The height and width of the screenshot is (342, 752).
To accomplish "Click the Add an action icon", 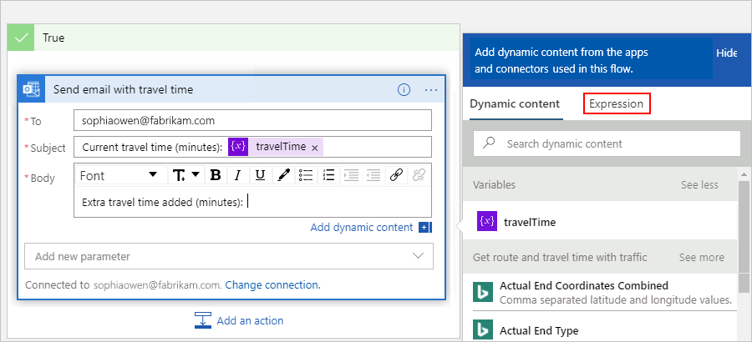I will [203, 320].
